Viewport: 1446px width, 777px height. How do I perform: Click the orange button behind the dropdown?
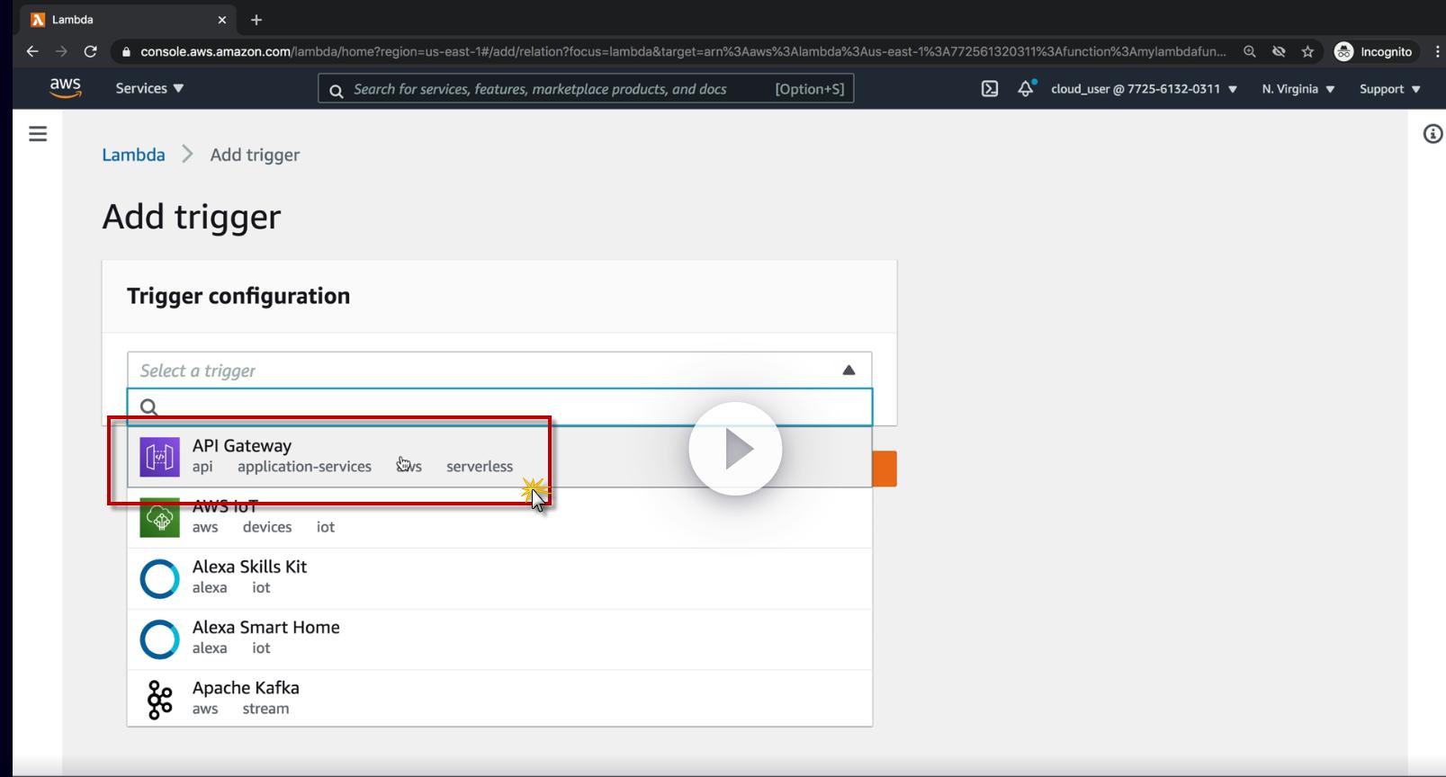pyautogui.click(x=885, y=469)
